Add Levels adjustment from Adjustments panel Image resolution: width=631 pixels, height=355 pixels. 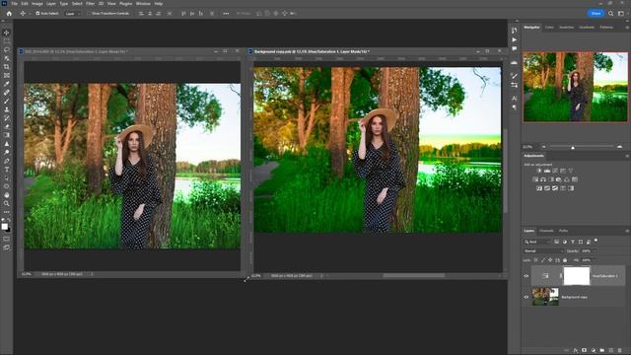click(x=547, y=171)
